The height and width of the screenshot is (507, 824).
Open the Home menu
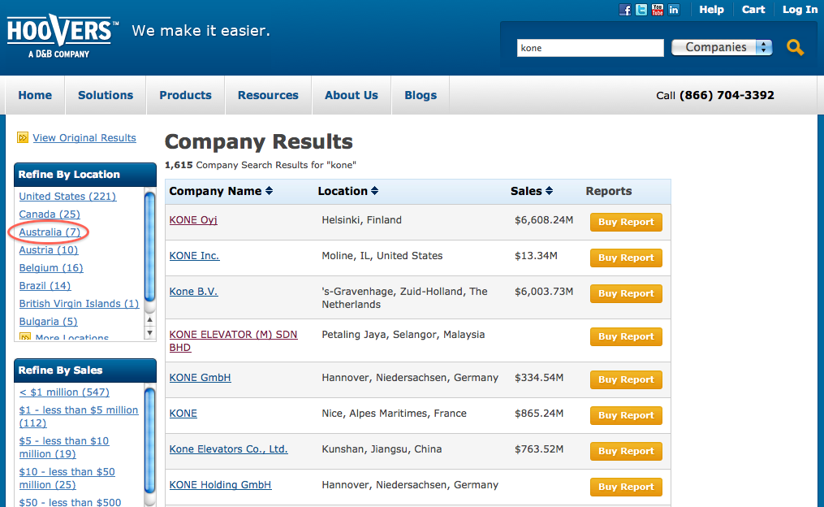tap(35, 95)
